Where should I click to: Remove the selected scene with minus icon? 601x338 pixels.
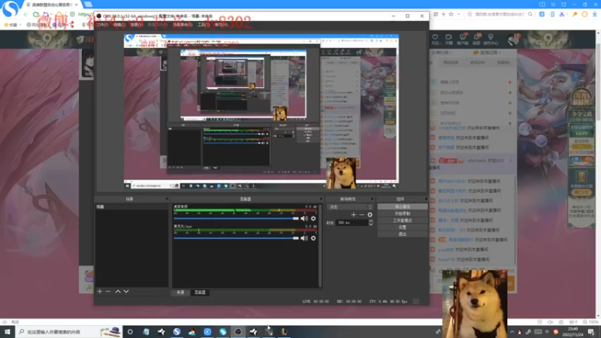[x=108, y=291]
